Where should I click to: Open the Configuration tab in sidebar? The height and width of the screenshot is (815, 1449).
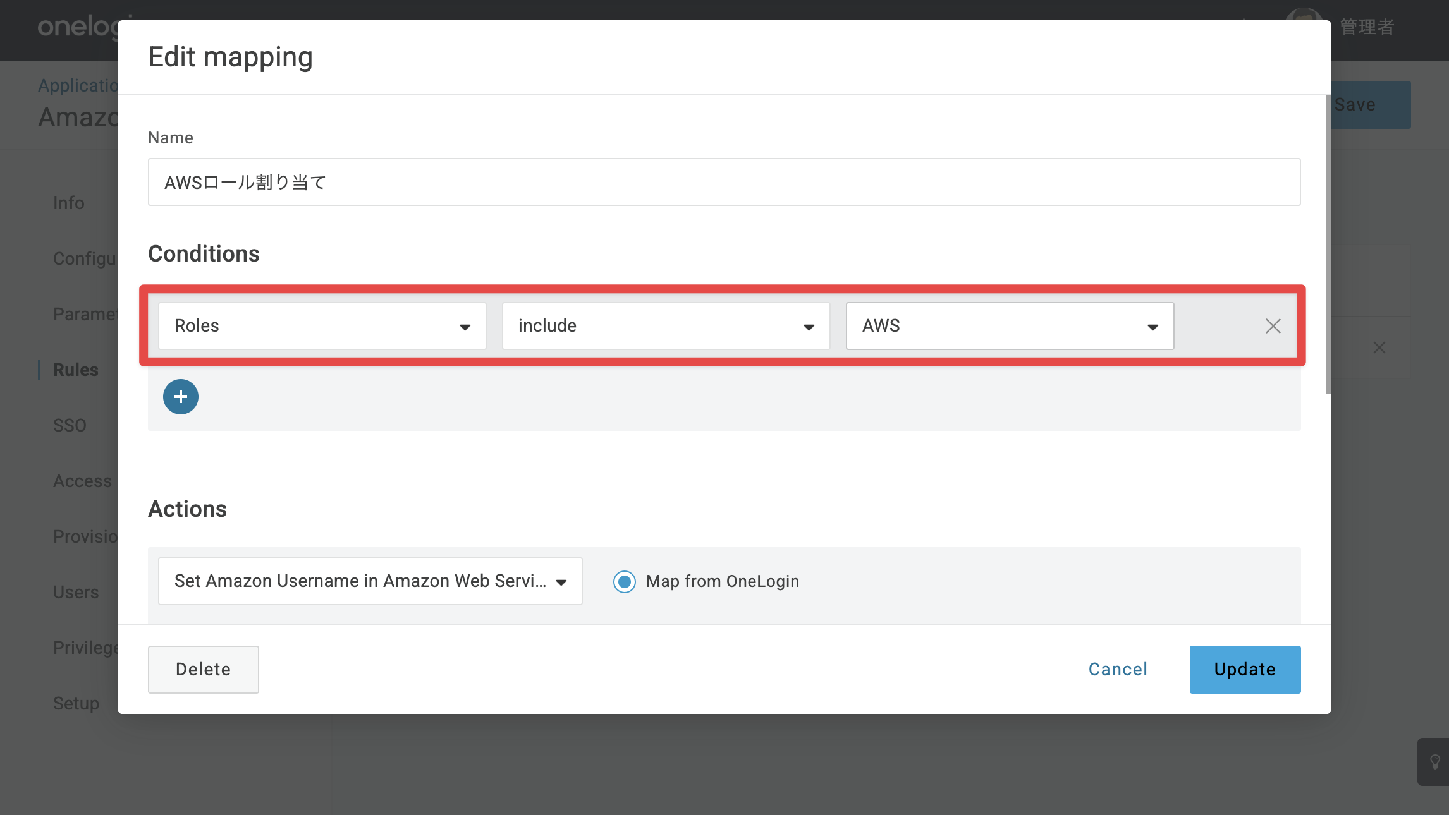click(x=85, y=258)
